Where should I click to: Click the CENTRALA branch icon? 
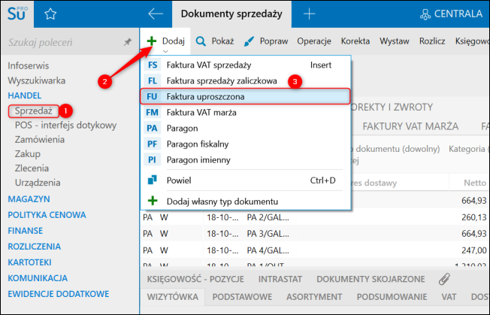(425, 14)
